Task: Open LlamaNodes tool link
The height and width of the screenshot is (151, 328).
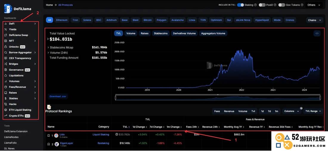Action: click(11, 137)
